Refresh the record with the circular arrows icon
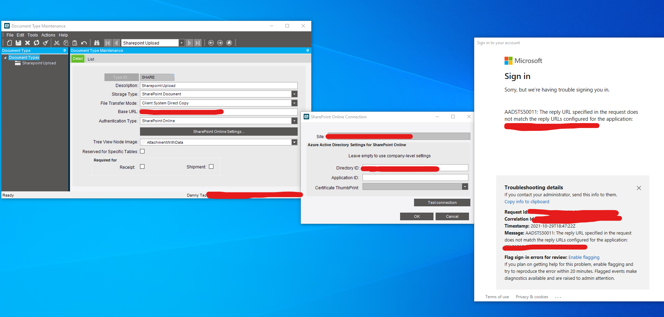Screen dimensions: 664x317 [x=37, y=43]
